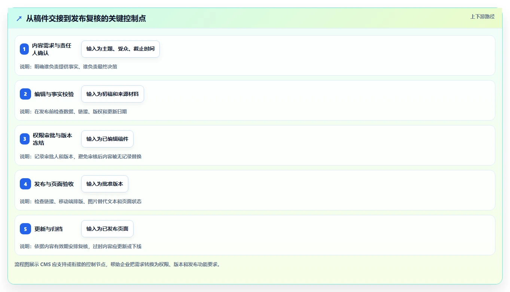
Task: Click the note 依据内容有效期安排复核
Action: tap(81, 246)
